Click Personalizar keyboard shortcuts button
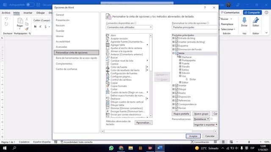The height and width of the screenshot is (152, 271). pyautogui.click(x=144, y=123)
